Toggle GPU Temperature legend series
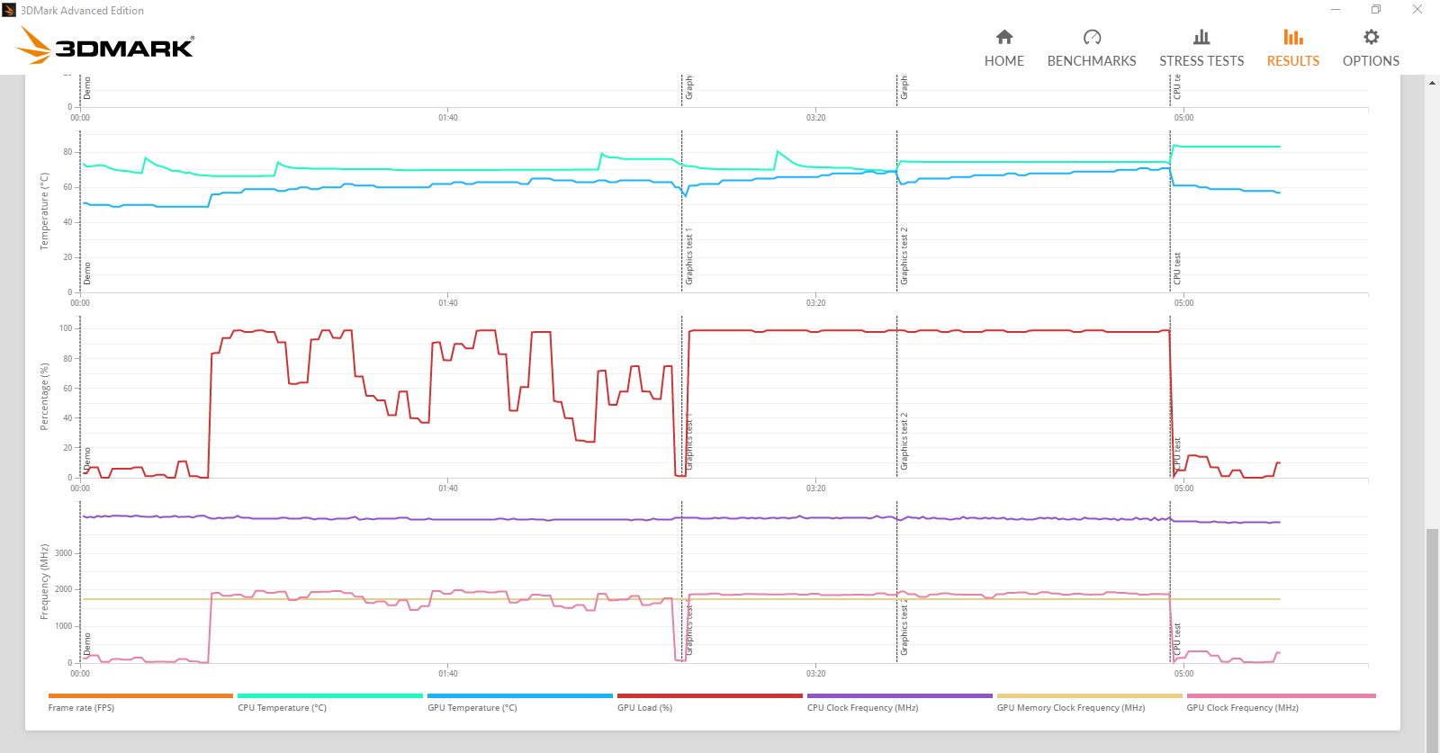This screenshot has width=1440, height=753. coord(472,708)
